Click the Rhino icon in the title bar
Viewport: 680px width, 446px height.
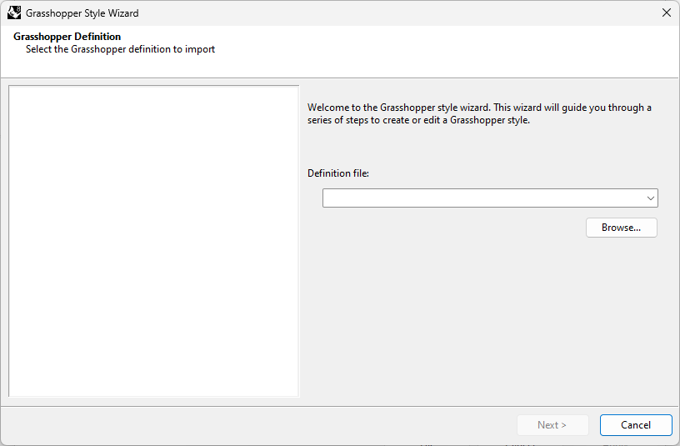point(14,13)
